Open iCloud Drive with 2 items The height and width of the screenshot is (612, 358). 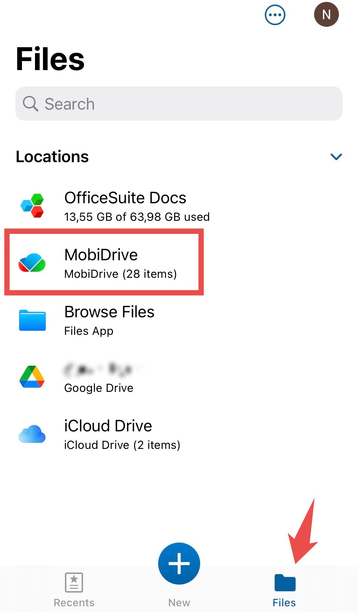point(179,434)
